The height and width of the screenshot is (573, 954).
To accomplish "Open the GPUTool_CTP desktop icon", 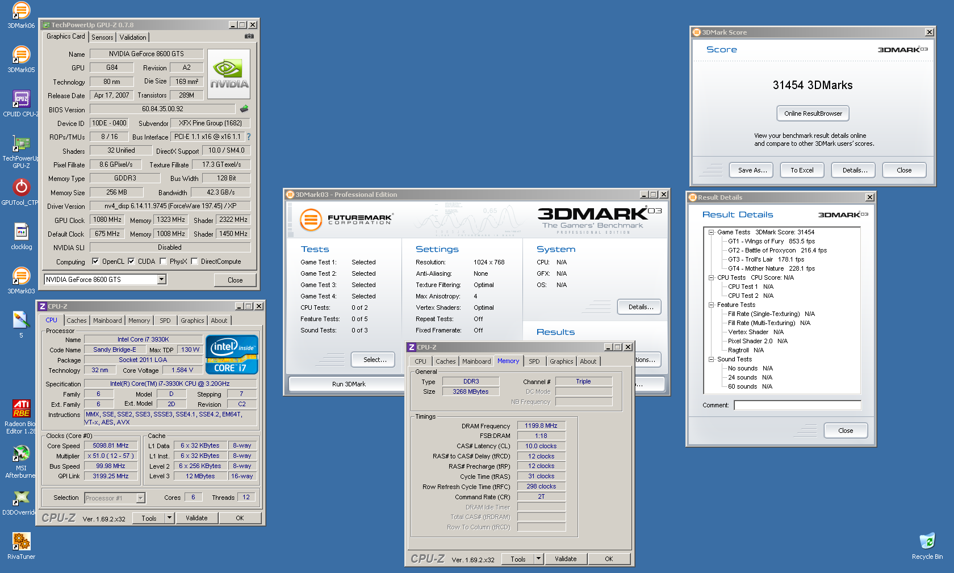I will pos(21,192).
